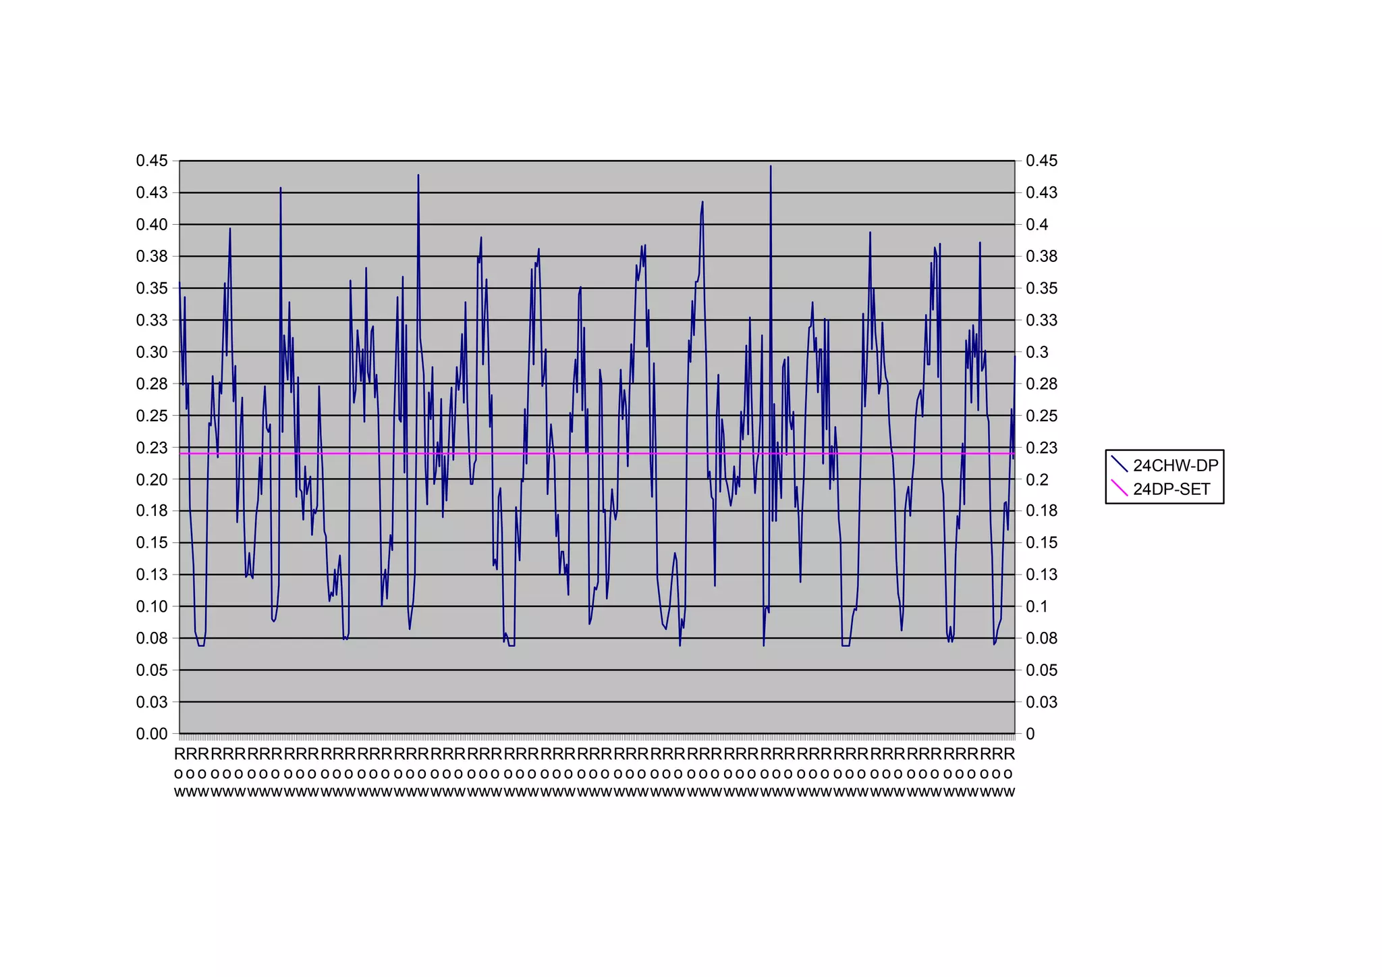
Task: Click the right axis label 0.08
Action: 1041,638
